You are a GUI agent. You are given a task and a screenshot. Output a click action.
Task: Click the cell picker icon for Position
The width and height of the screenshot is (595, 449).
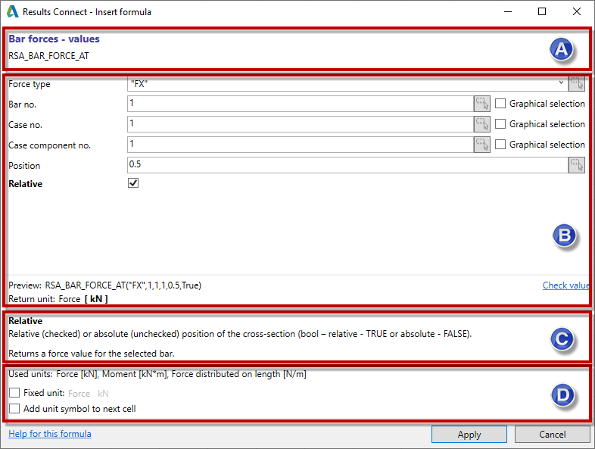(x=576, y=165)
